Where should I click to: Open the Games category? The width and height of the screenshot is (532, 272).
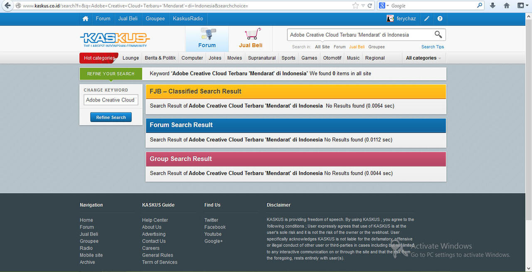(309, 58)
